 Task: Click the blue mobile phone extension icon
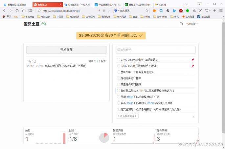[x=161, y=11]
